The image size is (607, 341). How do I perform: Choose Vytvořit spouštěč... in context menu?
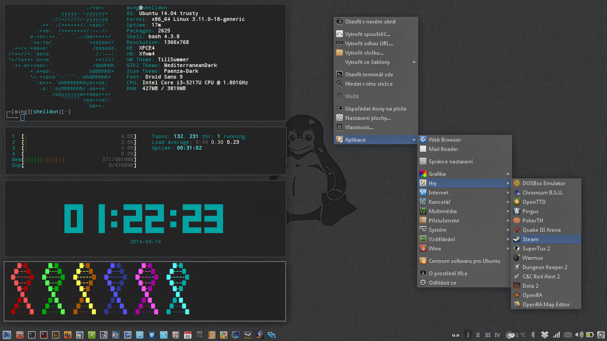pos(376,34)
